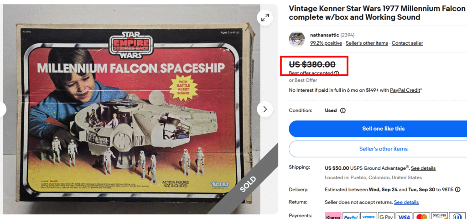Click the Mastercard payment icon
Screen dimensions: 467x219
click(422, 216)
